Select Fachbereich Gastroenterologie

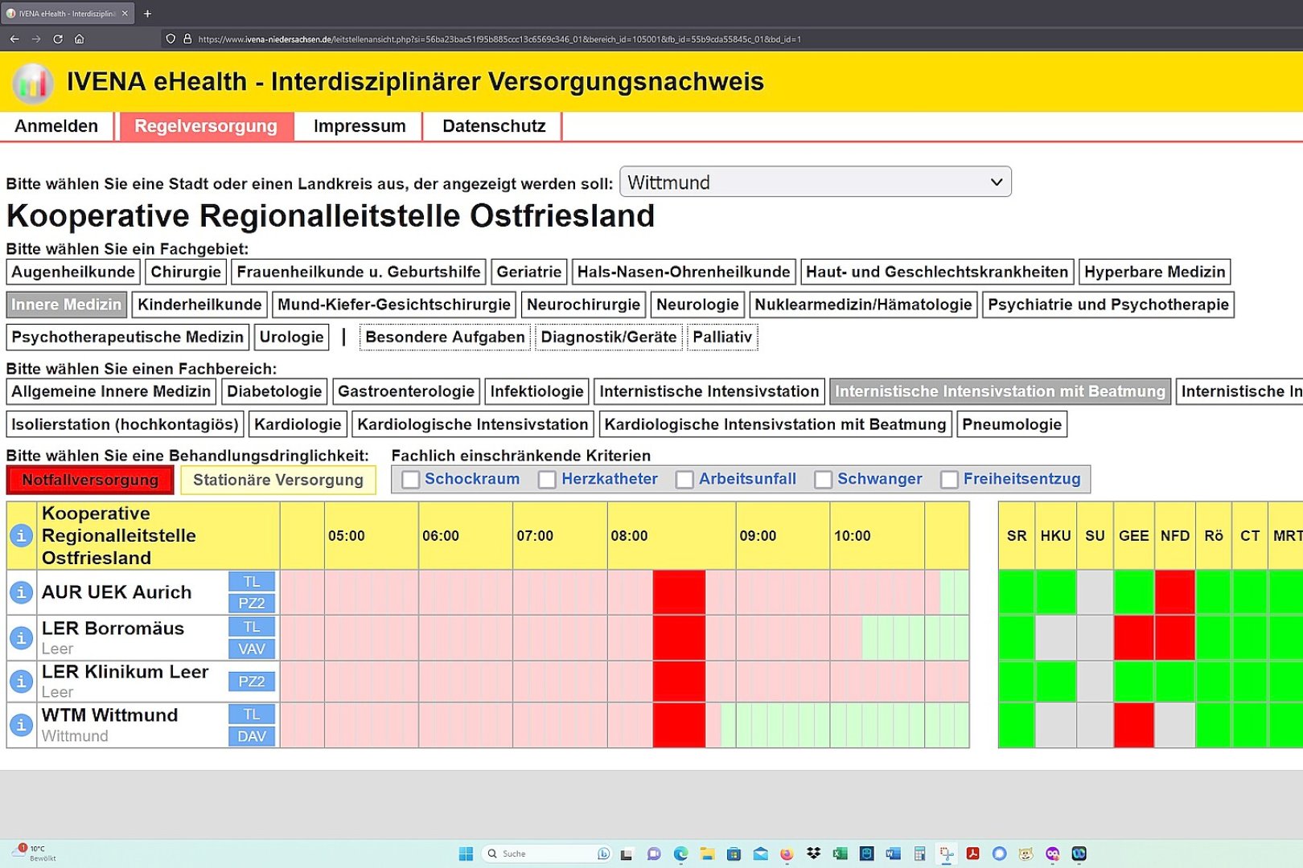406,391
